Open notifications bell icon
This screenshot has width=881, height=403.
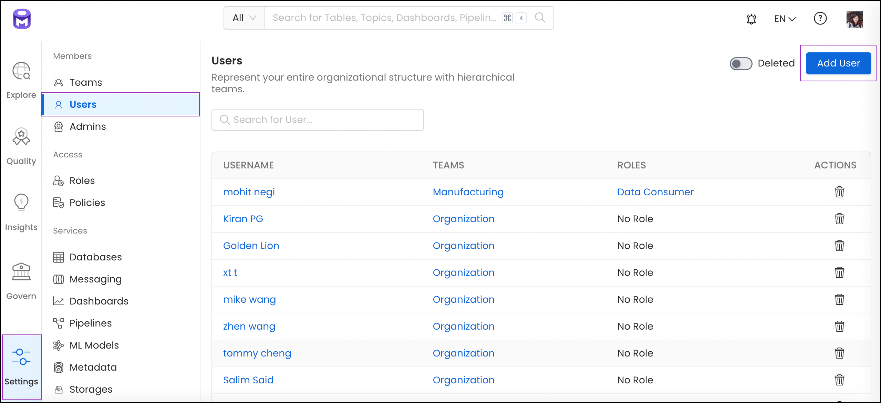751,19
